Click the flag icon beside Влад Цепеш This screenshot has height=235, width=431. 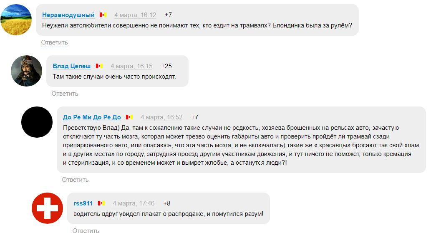coord(99,66)
